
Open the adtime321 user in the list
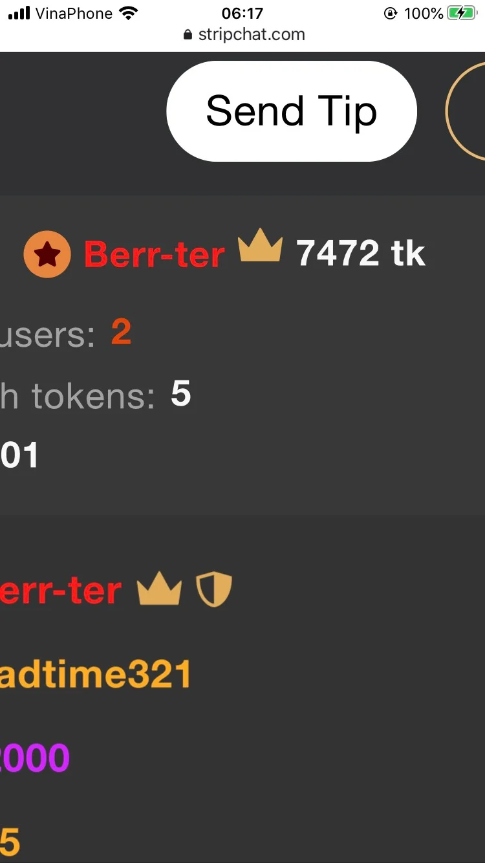96,675
